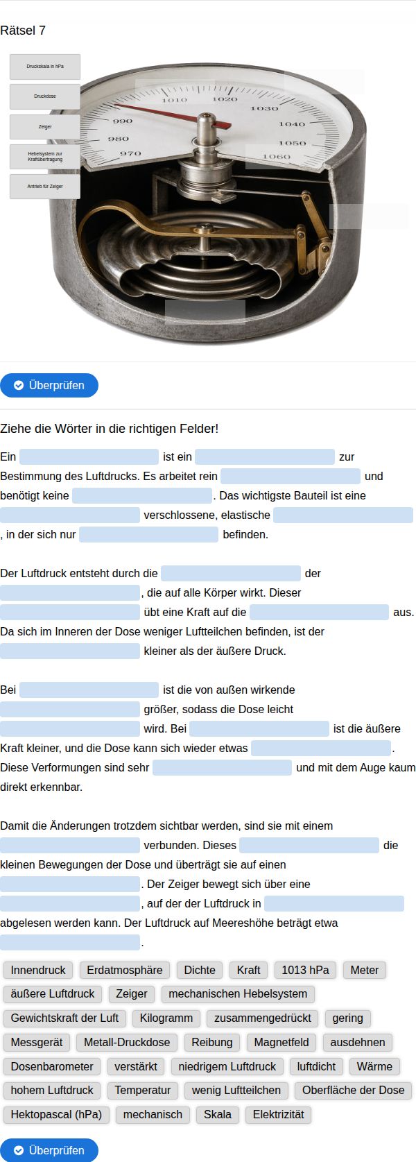Pick the "1013 hPa" word chip

(x=305, y=970)
